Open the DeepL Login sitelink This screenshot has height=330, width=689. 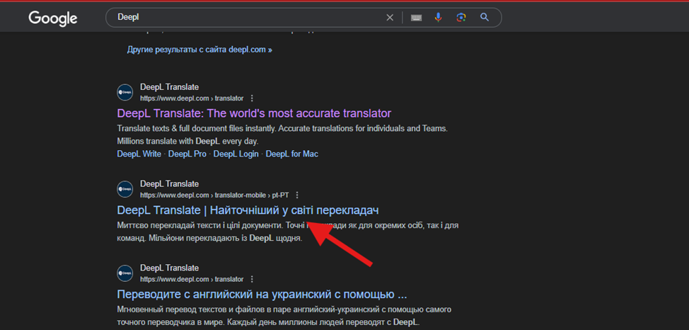click(x=236, y=154)
